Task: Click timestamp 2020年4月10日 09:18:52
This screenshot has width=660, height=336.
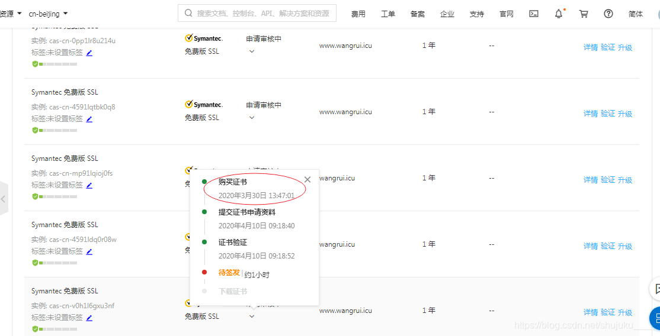Action: [x=257, y=256]
